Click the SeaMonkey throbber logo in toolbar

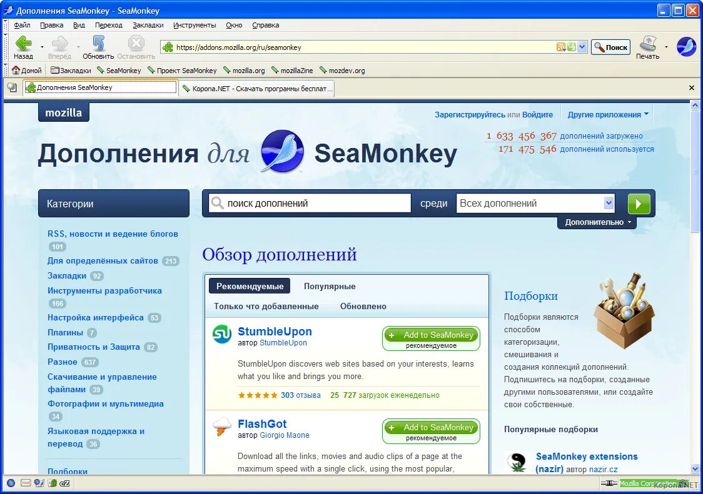(x=686, y=47)
